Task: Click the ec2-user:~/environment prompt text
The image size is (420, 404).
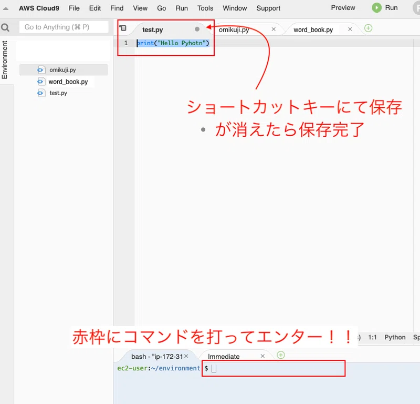Action: [159, 368]
